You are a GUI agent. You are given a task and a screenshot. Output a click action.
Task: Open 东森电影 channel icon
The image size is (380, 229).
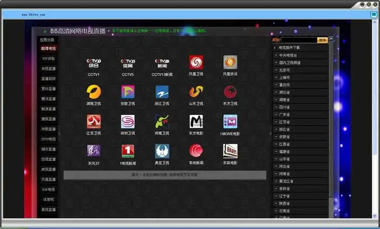tap(230, 151)
